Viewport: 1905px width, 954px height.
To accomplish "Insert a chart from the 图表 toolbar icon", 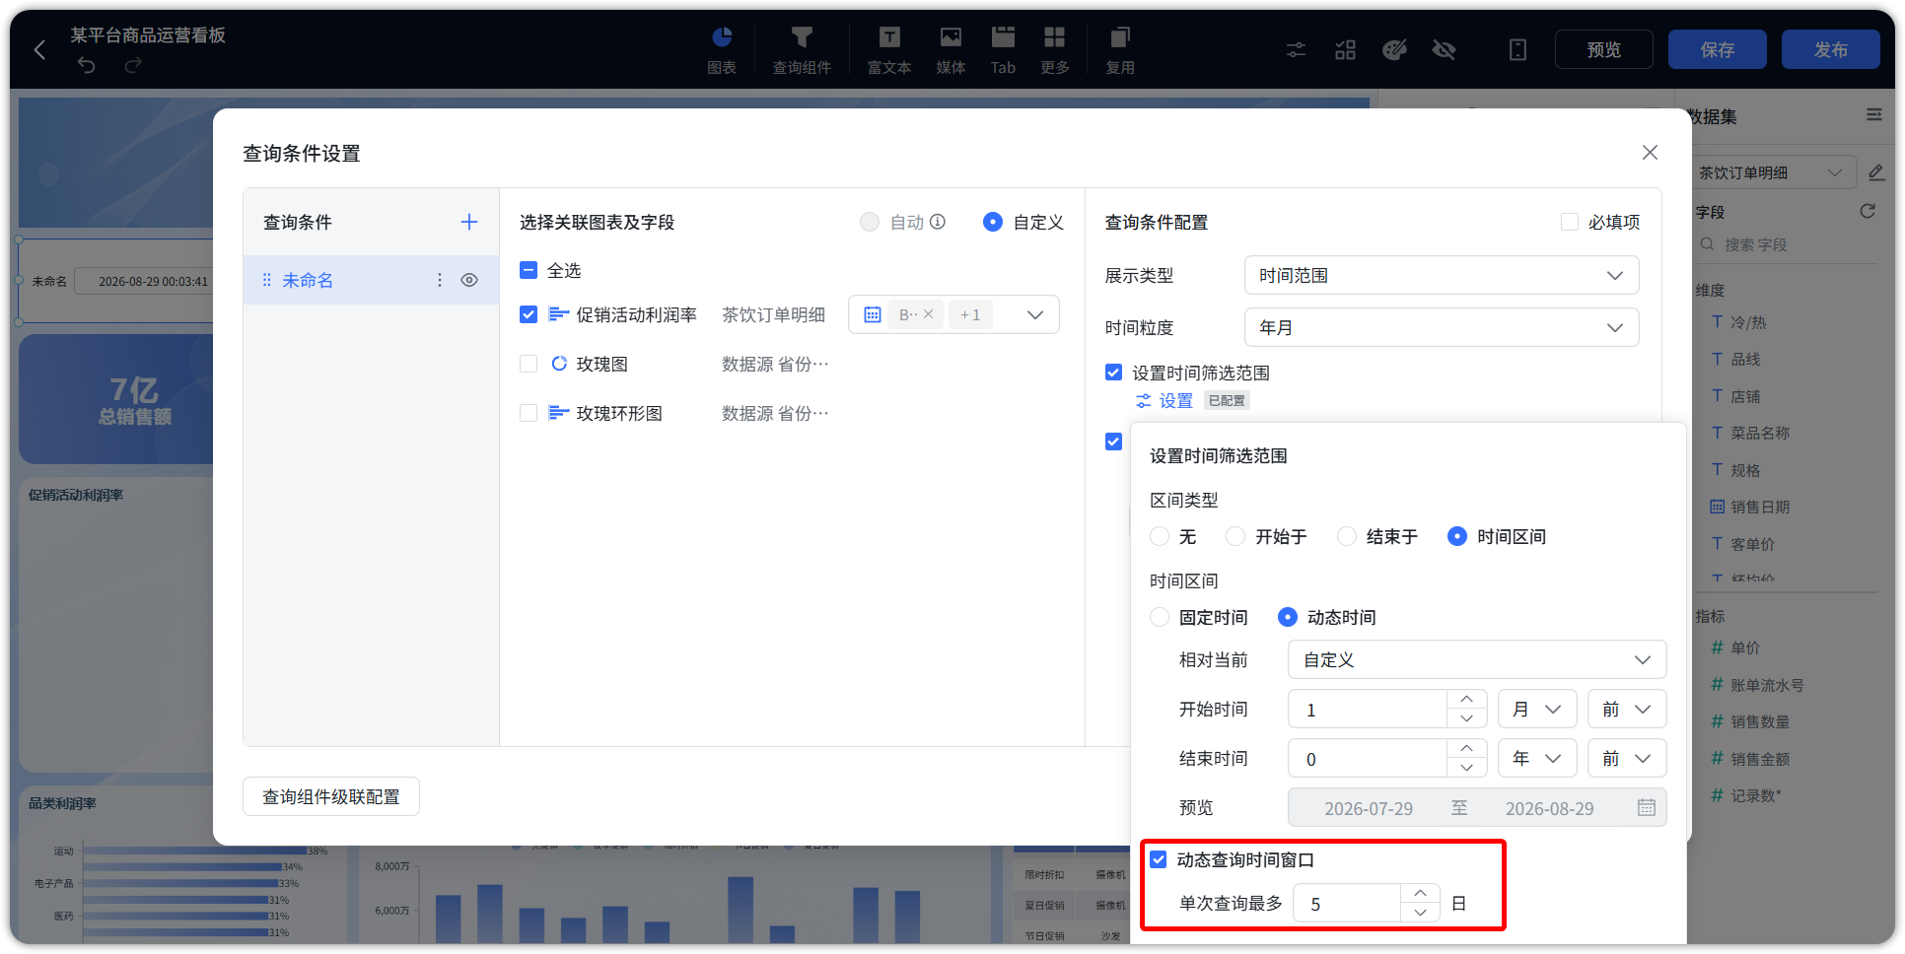I will pos(722,49).
